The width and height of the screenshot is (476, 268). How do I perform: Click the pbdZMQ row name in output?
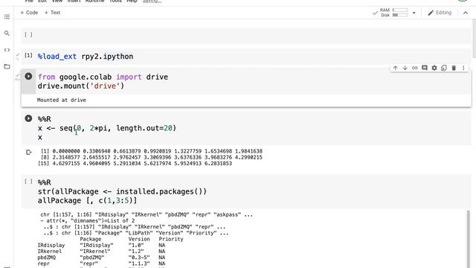(46, 258)
